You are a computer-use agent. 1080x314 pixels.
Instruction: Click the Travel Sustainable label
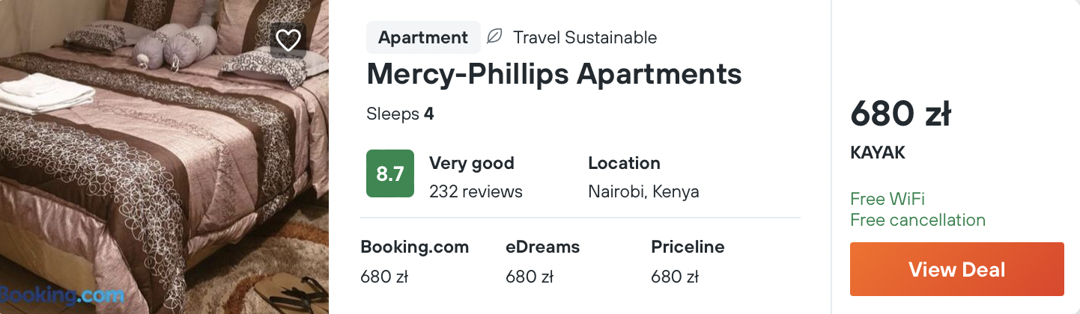[584, 37]
